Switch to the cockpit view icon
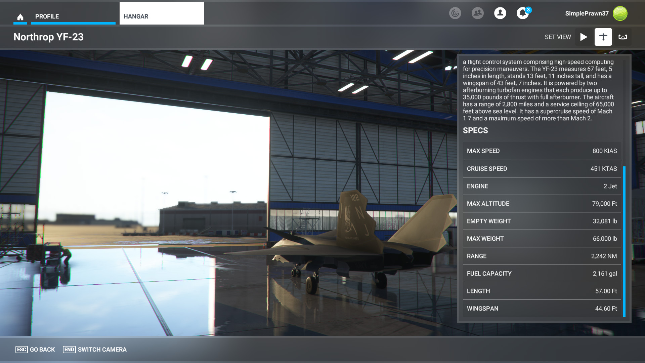This screenshot has height=363, width=645. point(623,37)
